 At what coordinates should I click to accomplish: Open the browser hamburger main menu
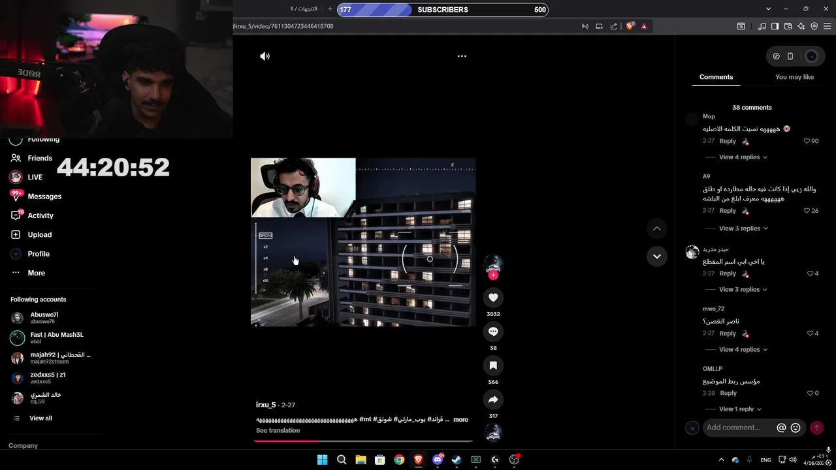point(827,26)
